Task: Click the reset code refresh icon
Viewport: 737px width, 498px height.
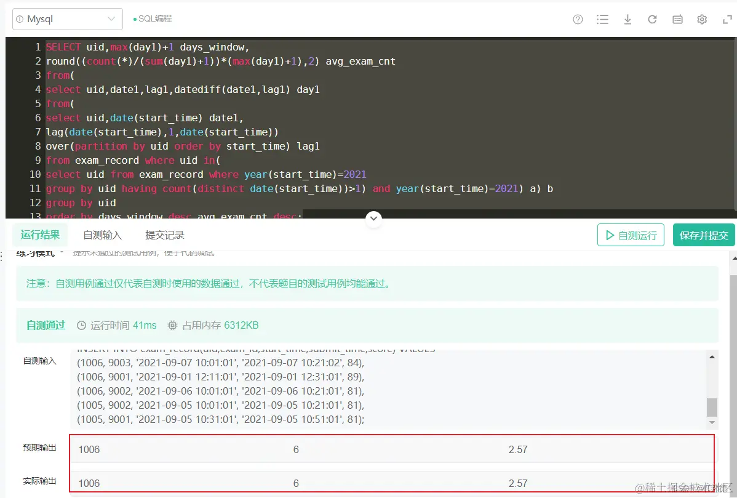Action: pos(652,19)
